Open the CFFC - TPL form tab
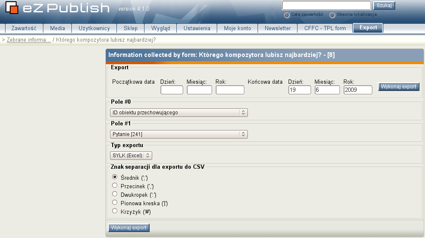The width and height of the screenshot is (425, 238). point(325,28)
